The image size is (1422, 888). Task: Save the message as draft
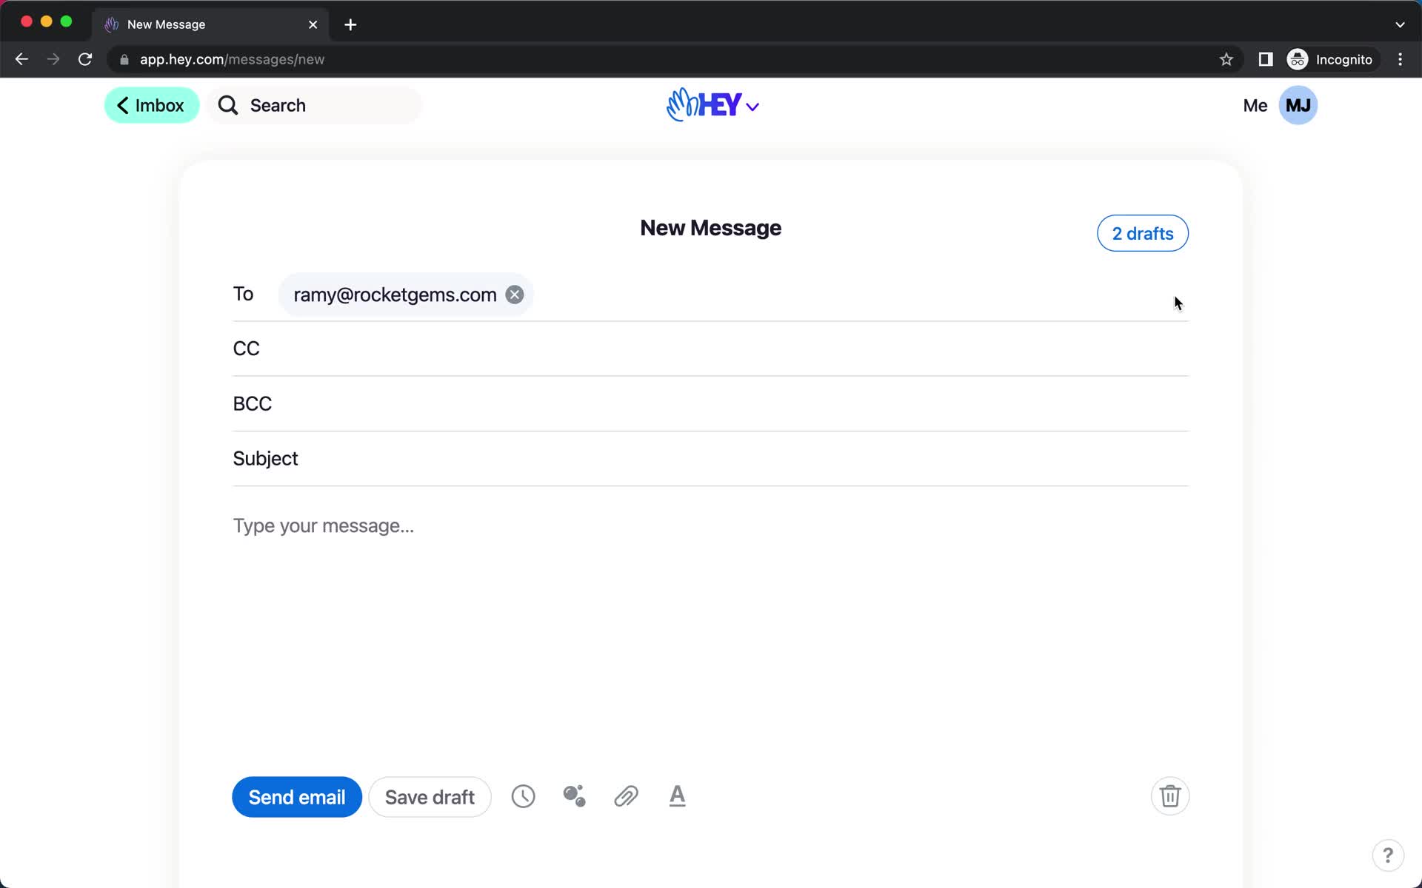point(430,797)
